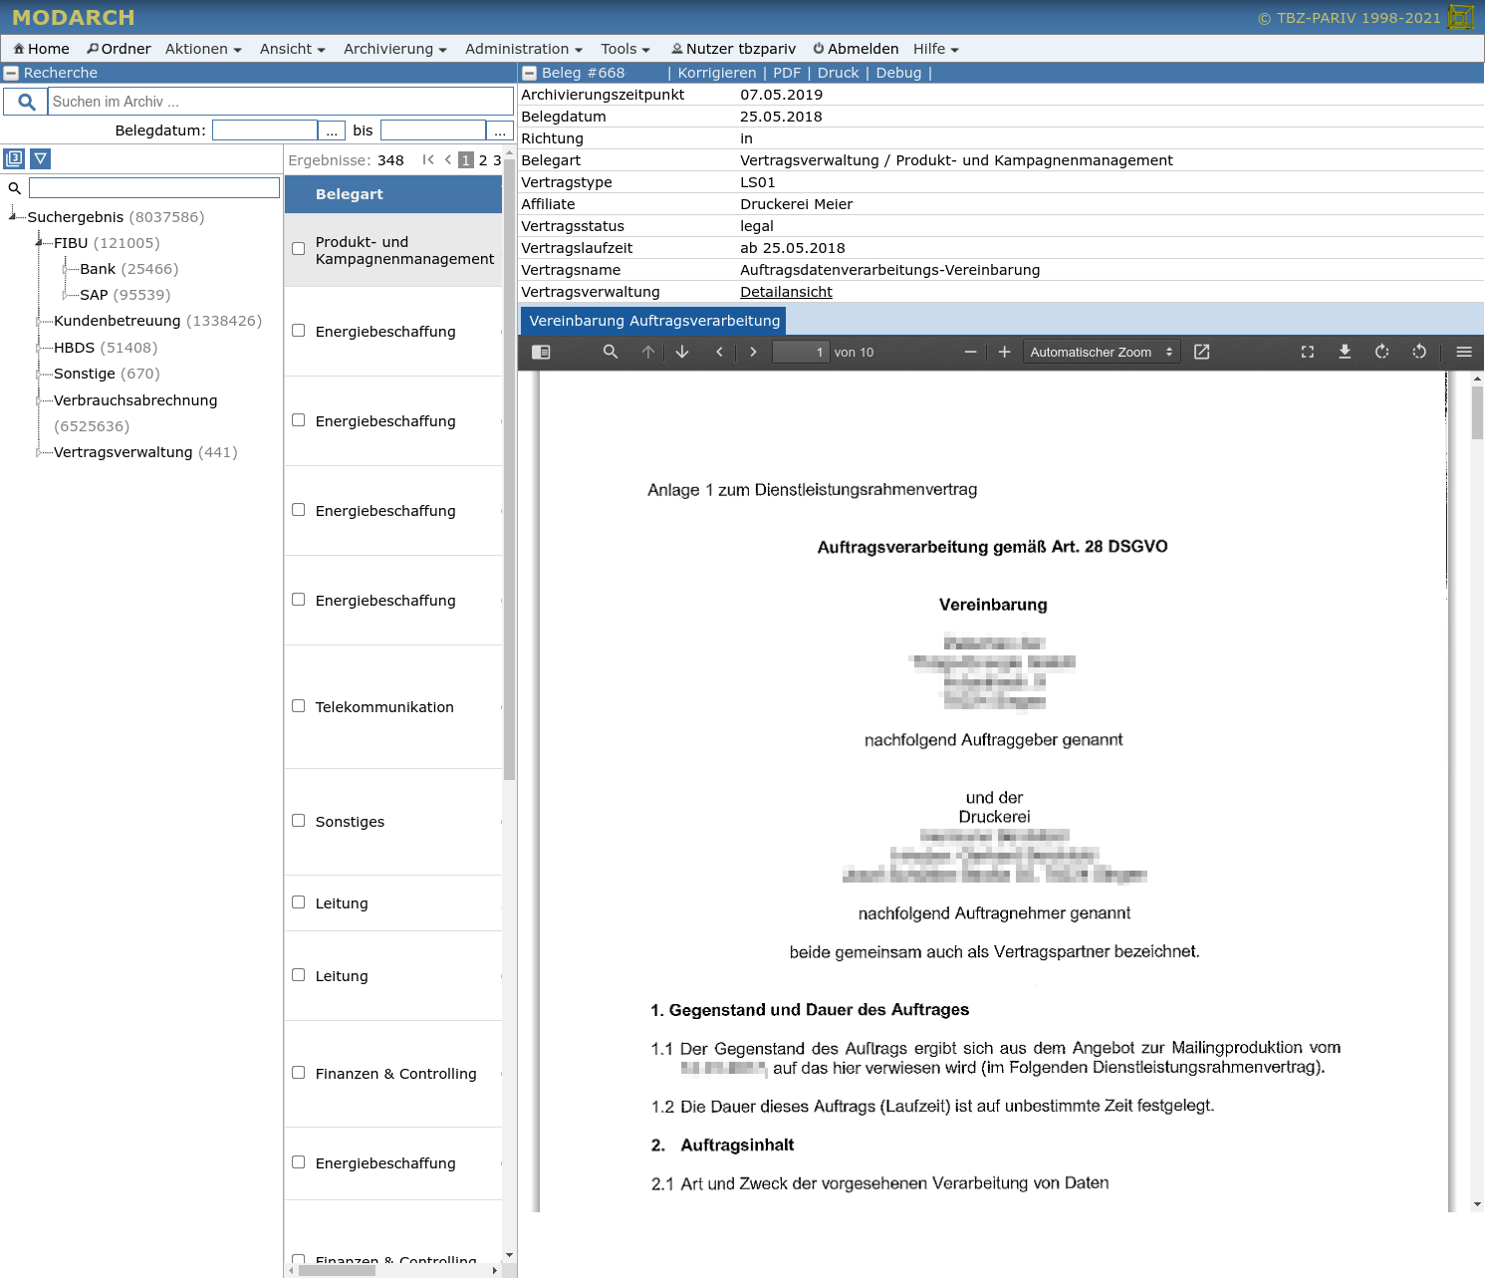
Task: Collapse the Suchergebnis root node
Action: tap(13, 216)
